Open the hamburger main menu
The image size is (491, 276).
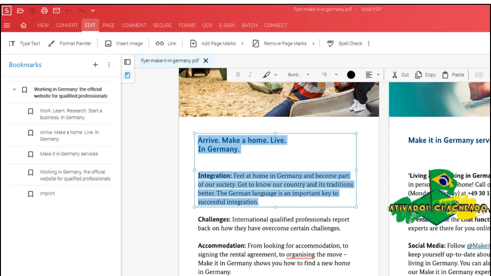click(x=7, y=25)
